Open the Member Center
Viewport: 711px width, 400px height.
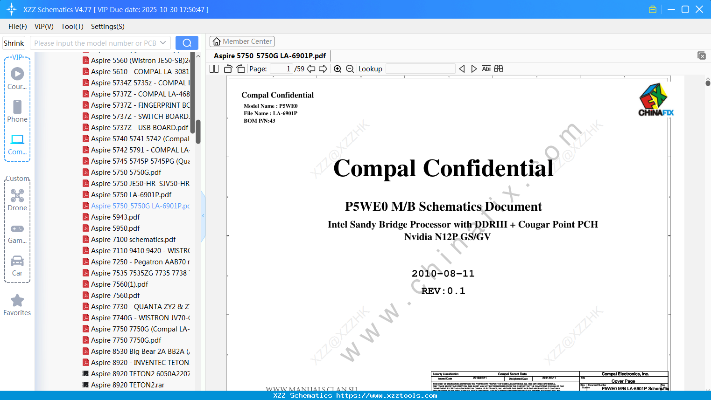coord(242,41)
